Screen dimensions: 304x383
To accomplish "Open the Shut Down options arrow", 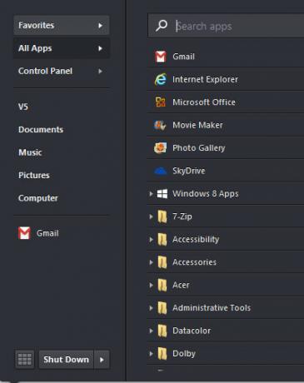I will (x=102, y=360).
